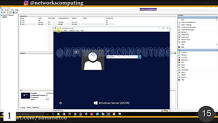
Task: Select PC node in the tree
Action: click(6, 17)
